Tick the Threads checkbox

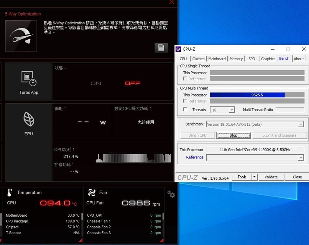click(185, 110)
